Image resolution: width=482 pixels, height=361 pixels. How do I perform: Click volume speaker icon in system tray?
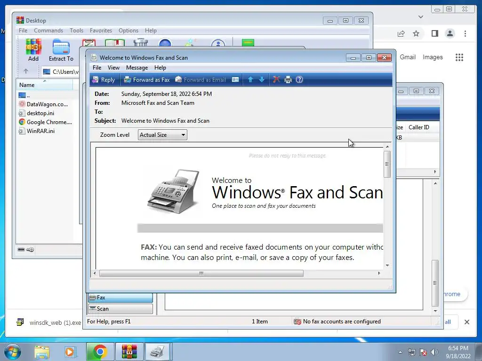click(x=434, y=352)
